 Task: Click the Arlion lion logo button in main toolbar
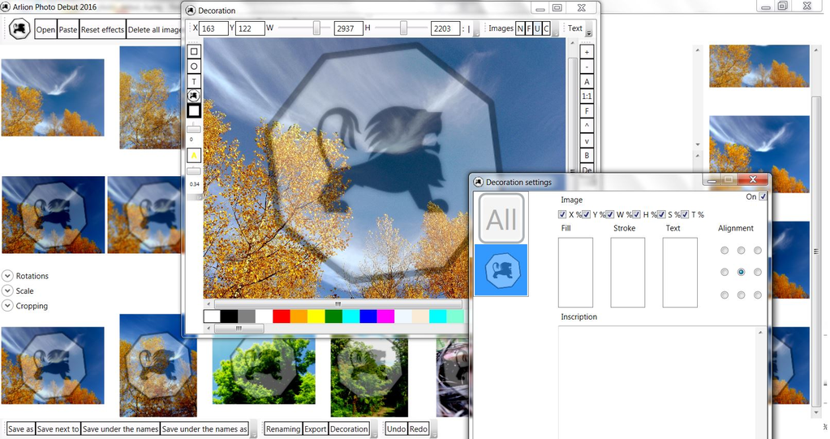click(x=19, y=29)
